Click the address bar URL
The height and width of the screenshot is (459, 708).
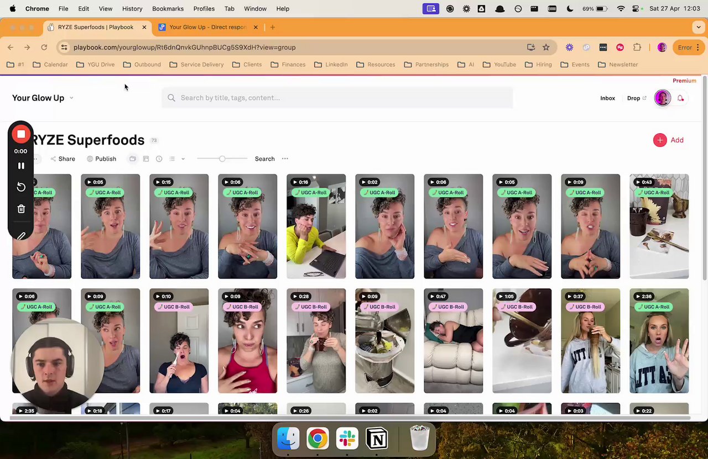[x=184, y=48]
